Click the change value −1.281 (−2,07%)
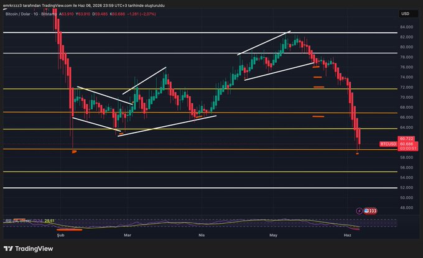Screen dimensions: 423x258 [x=142, y=14]
